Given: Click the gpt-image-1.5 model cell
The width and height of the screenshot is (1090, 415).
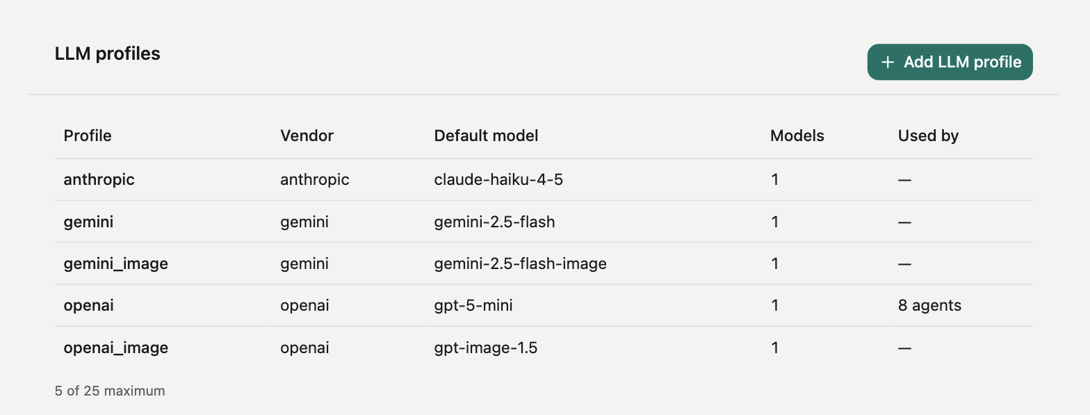Looking at the screenshot, I should click(485, 348).
